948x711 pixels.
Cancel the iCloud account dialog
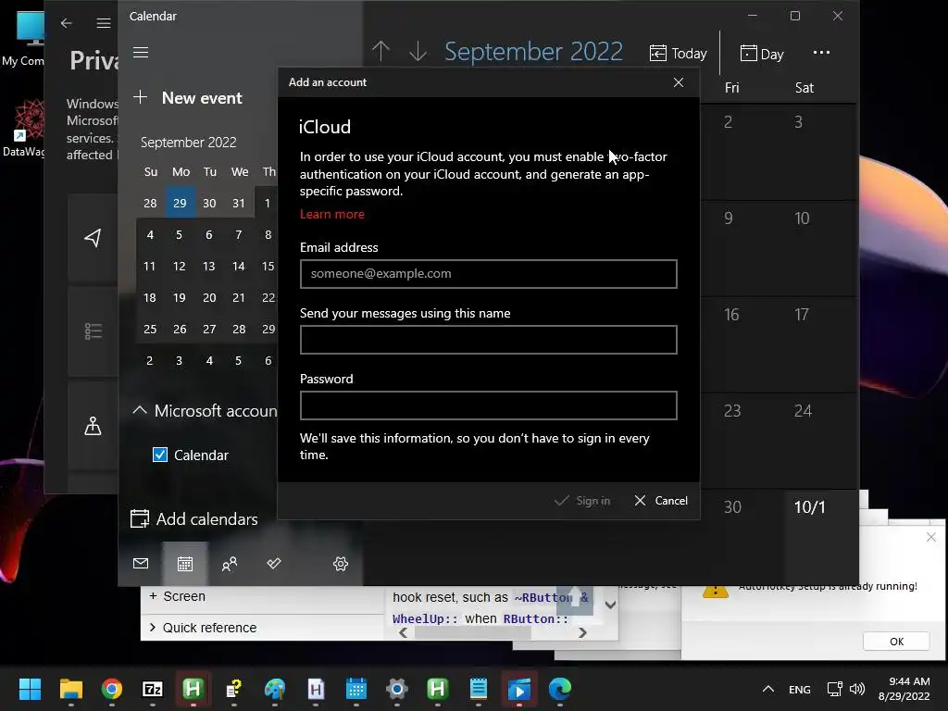[661, 501]
